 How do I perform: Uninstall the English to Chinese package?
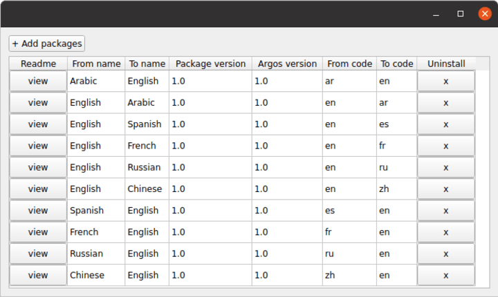pyautogui.click(x=446, y=189)
